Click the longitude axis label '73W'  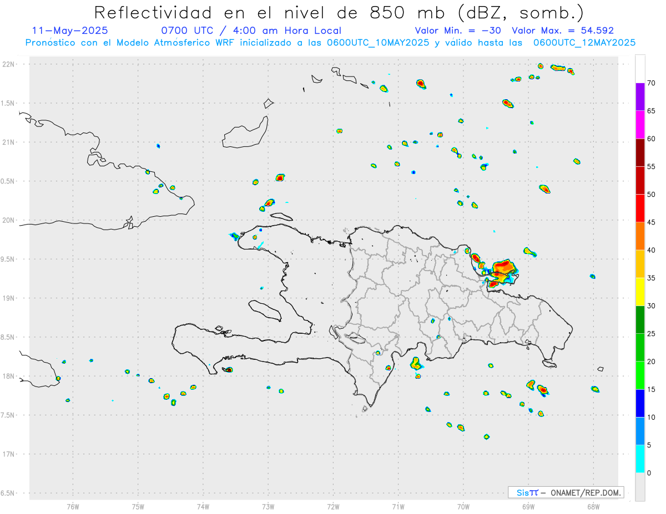pos(268,507)
